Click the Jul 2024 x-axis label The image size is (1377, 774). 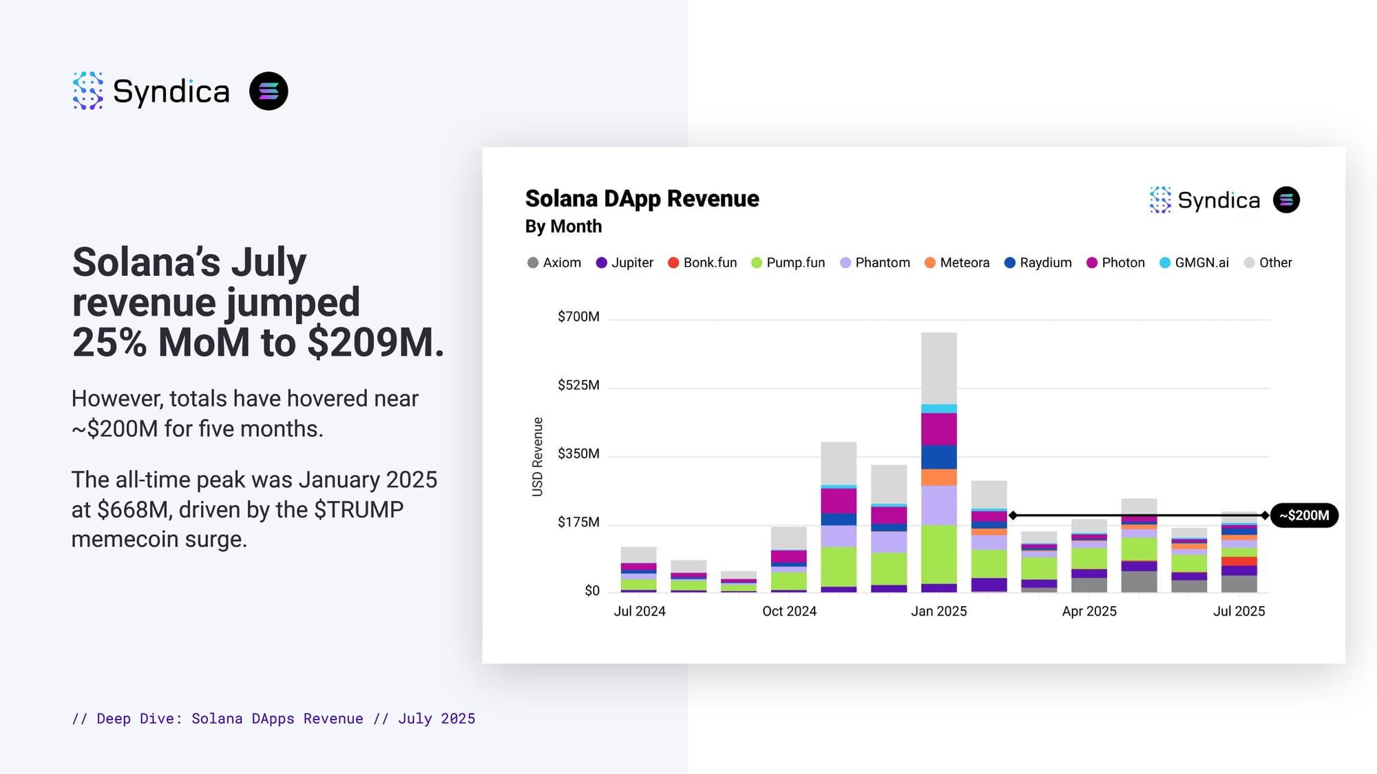pos(640,611)
